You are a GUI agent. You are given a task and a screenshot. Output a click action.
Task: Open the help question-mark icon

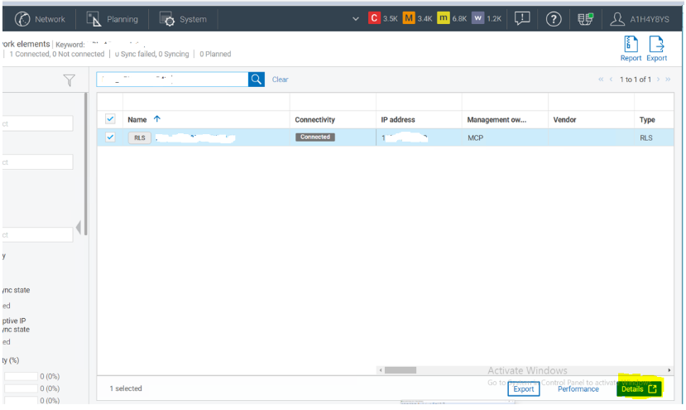coord(554,19)
